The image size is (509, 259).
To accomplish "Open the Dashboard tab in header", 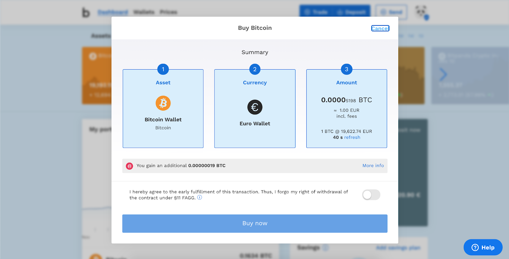I will point(113,12).
